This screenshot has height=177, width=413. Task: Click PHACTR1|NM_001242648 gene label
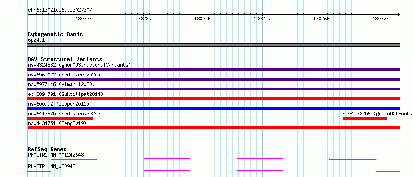pos(56,155)
